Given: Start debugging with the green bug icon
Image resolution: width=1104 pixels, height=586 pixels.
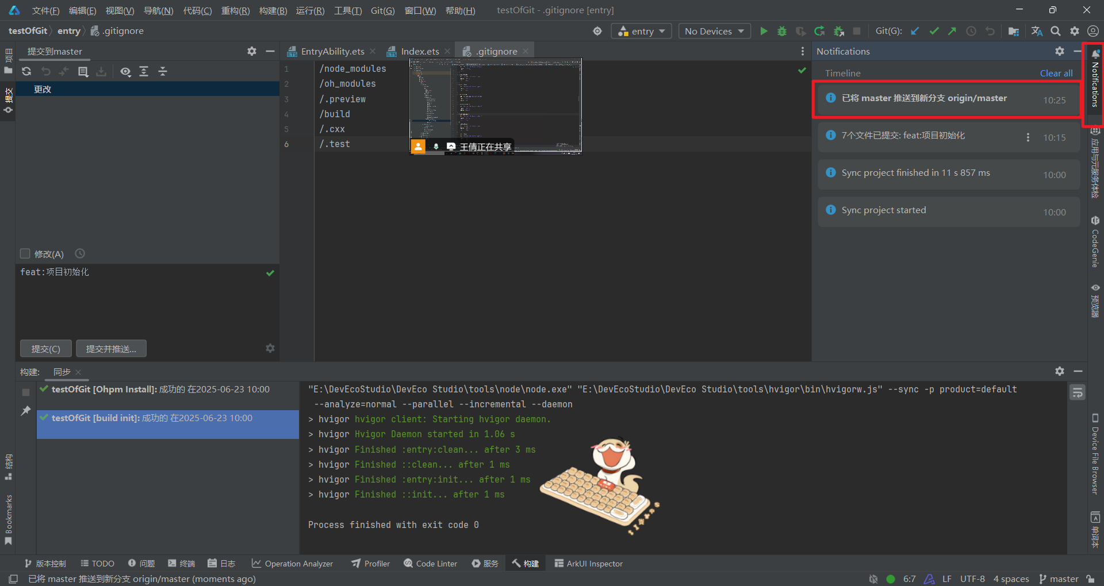Looking at the screenshot, I should coord(782,31).
